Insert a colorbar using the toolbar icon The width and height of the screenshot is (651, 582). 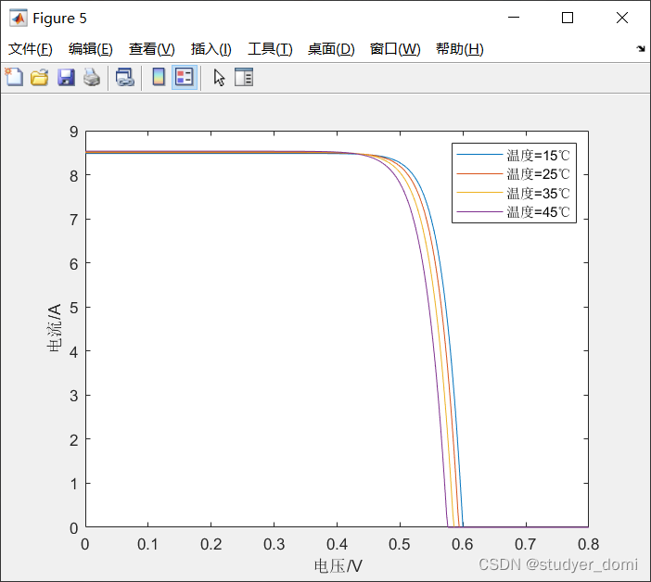pos(159,77)
